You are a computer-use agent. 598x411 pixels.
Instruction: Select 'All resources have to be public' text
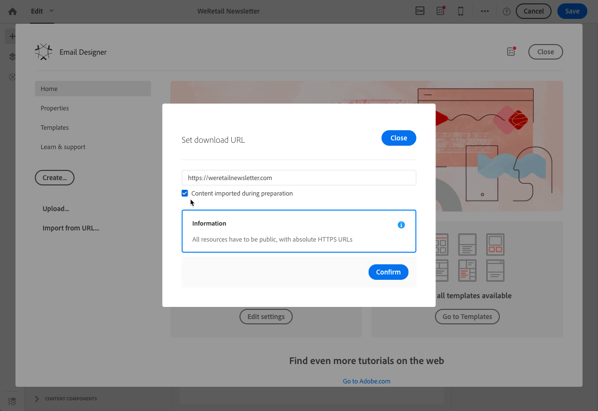[x=234, y=239]
